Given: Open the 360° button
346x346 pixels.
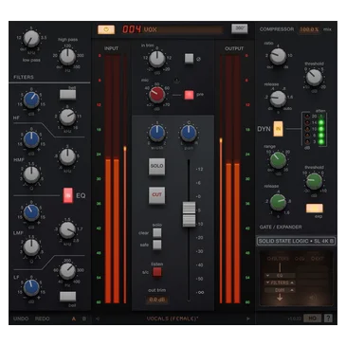Looking at the screenshot, I should pos(240,28).
